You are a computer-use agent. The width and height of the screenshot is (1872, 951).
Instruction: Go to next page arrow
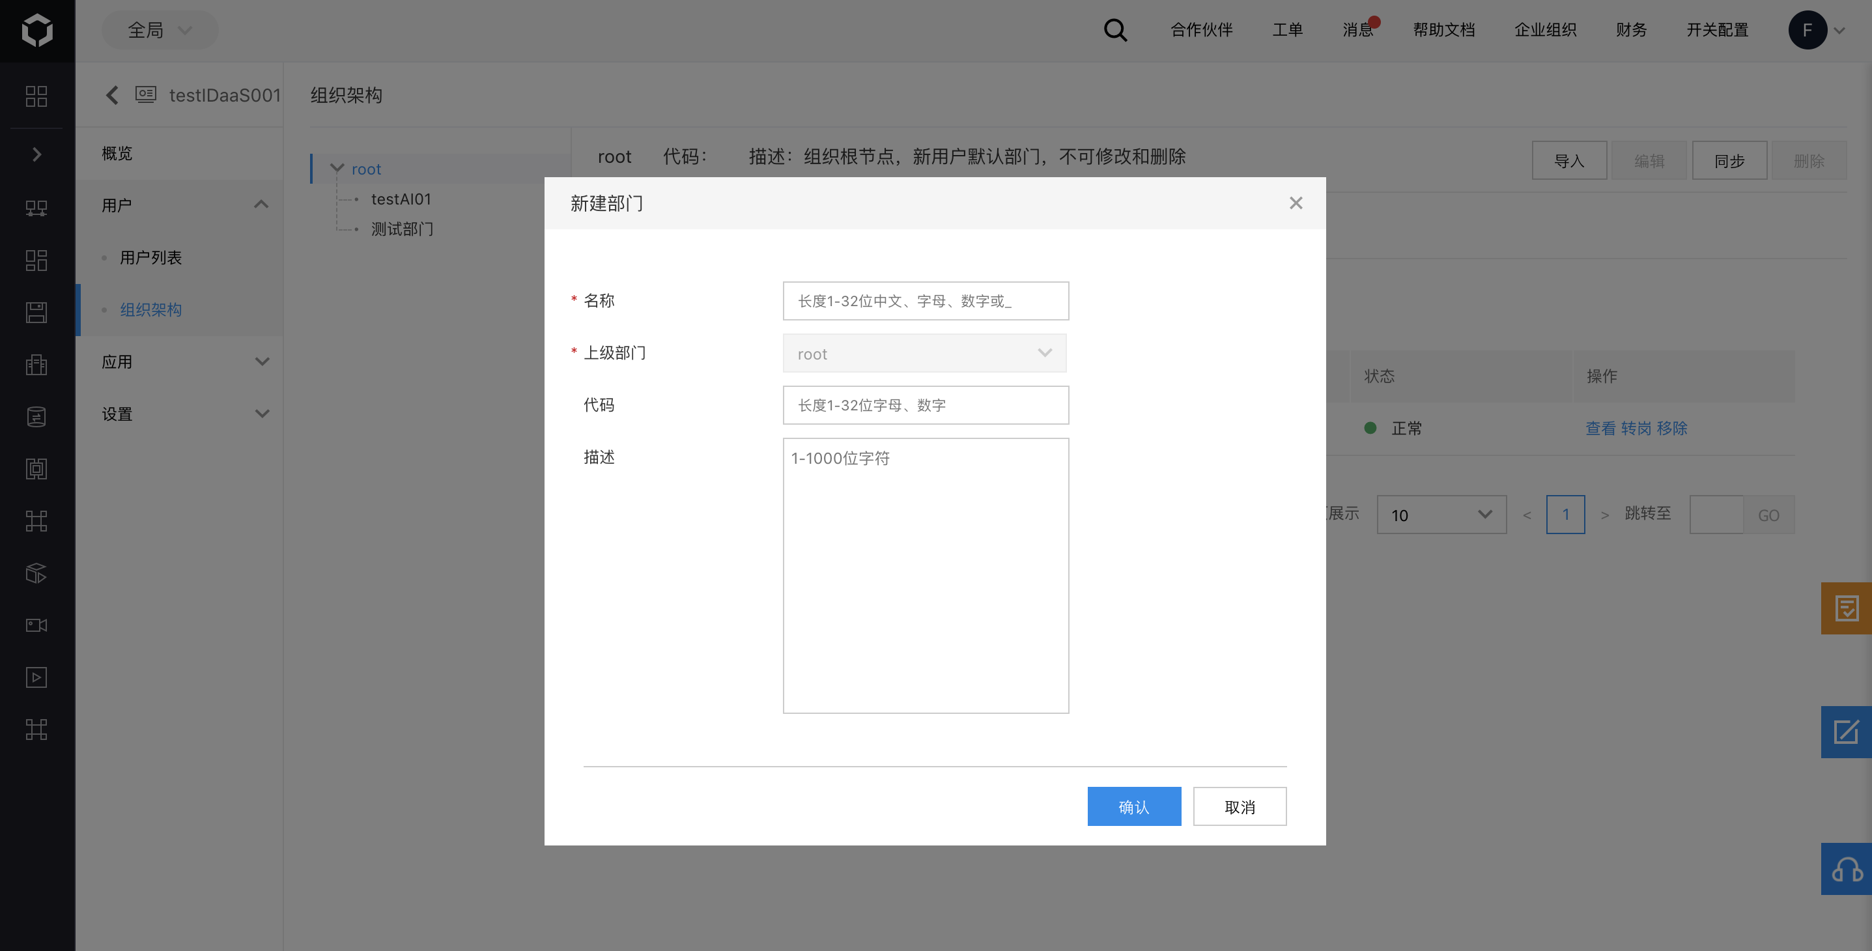[x=1604, y=515]
